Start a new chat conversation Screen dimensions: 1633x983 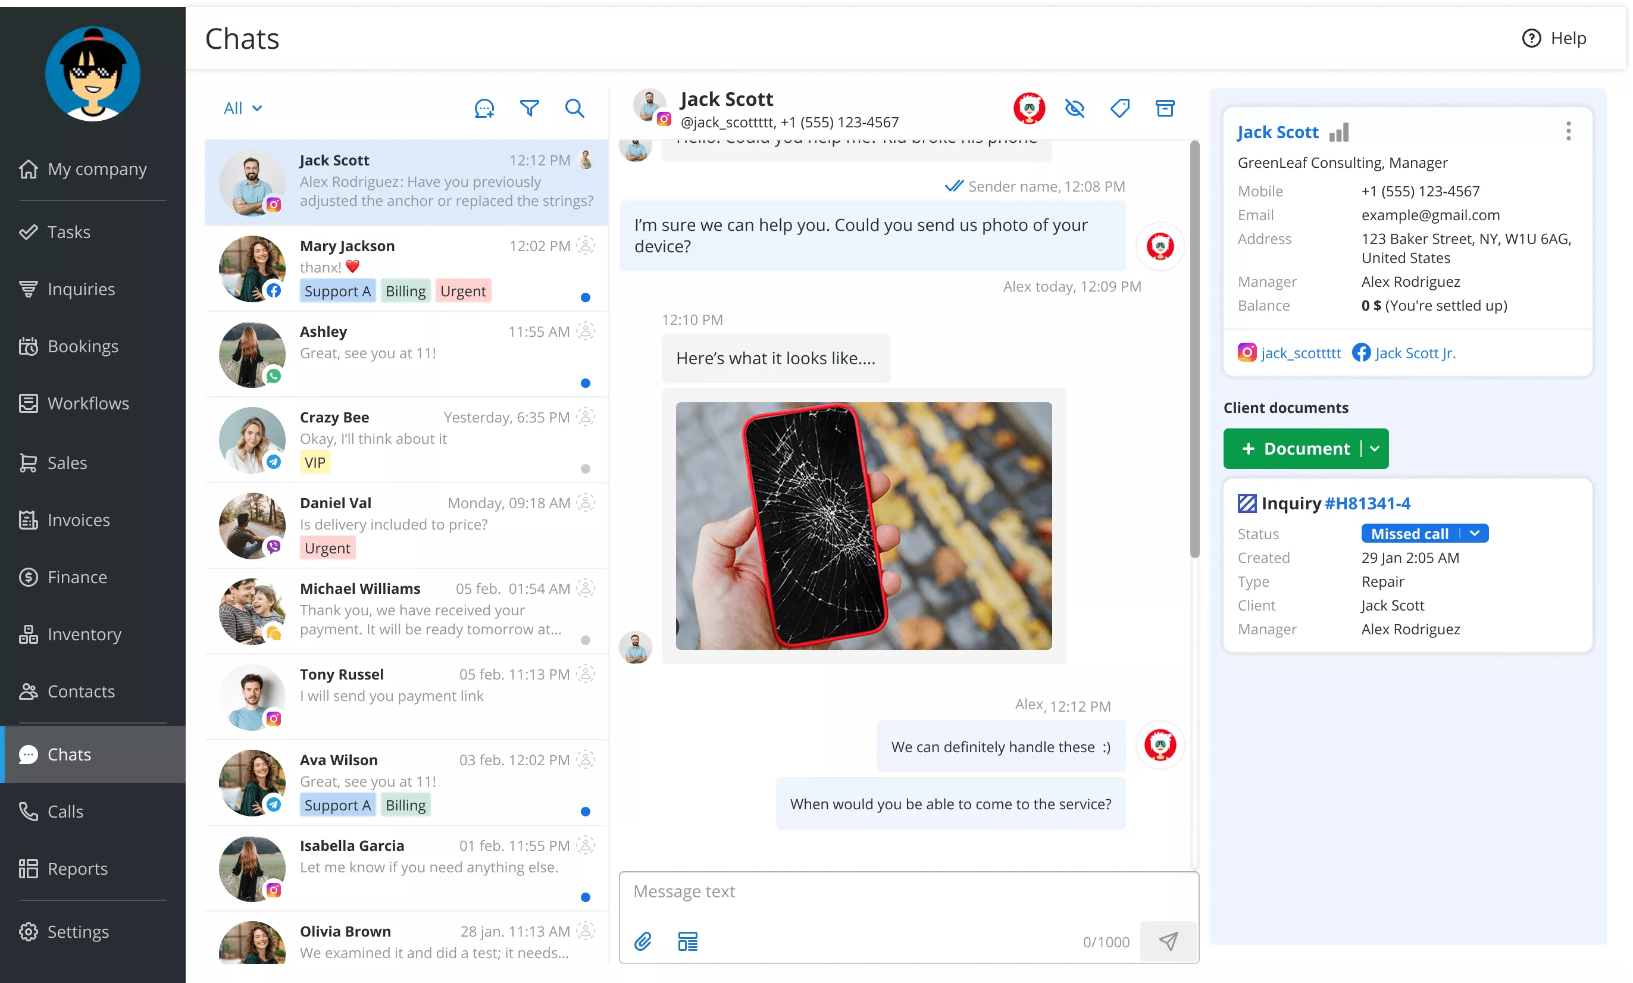pos(484,108)
